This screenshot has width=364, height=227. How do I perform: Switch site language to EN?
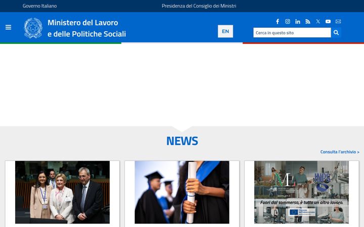pyautogui.click(x=225, y=31)
